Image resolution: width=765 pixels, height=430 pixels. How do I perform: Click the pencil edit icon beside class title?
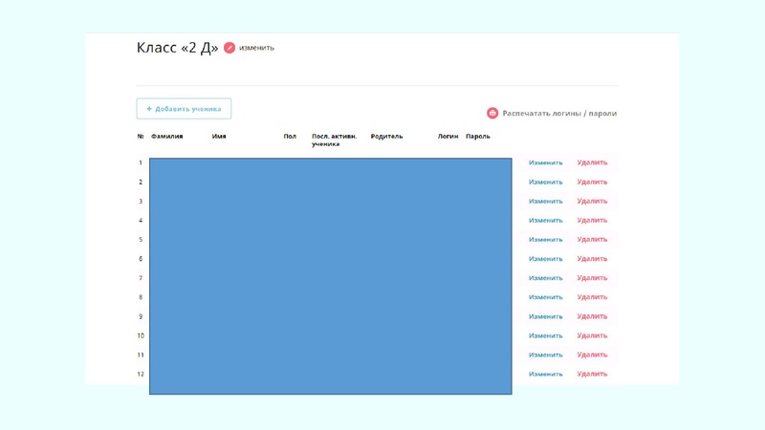229,48
